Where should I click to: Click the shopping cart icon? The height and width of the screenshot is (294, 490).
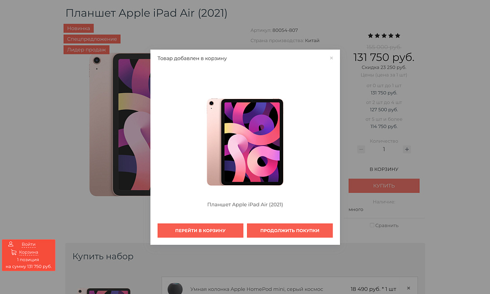pos(13,252)
